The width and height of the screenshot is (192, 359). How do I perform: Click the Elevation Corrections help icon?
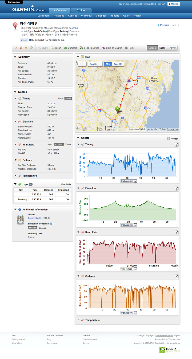click(x=51, y=224)
